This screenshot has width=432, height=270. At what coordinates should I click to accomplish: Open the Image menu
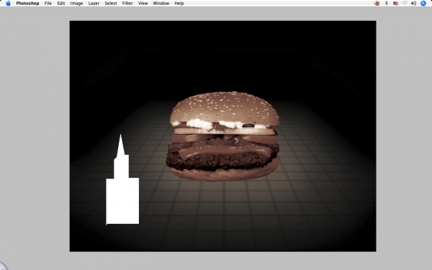[x=76, y=4]
